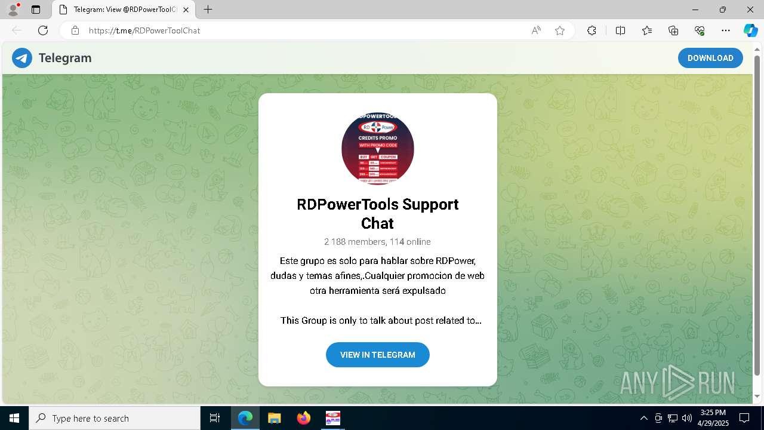This screenshot has width=764, height=430.
Task: Open the network tray icon
Action: [673, 418]
